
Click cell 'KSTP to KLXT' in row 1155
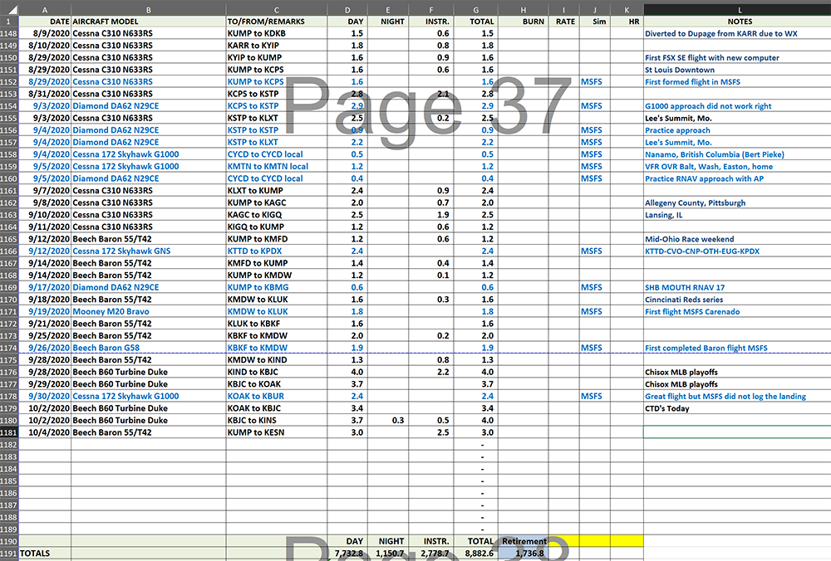[x=277, y=118]
